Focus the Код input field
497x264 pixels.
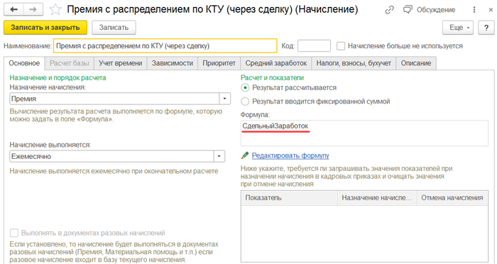(314, 46)
